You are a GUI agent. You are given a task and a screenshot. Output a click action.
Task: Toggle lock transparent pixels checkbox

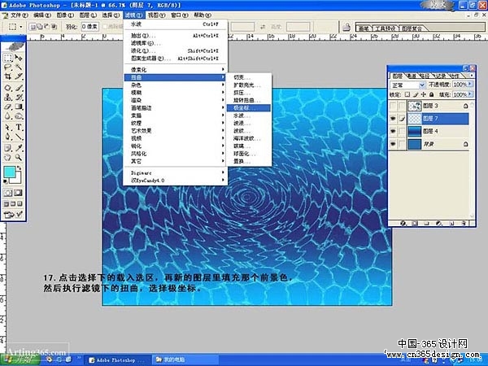[x=407, y=94]
